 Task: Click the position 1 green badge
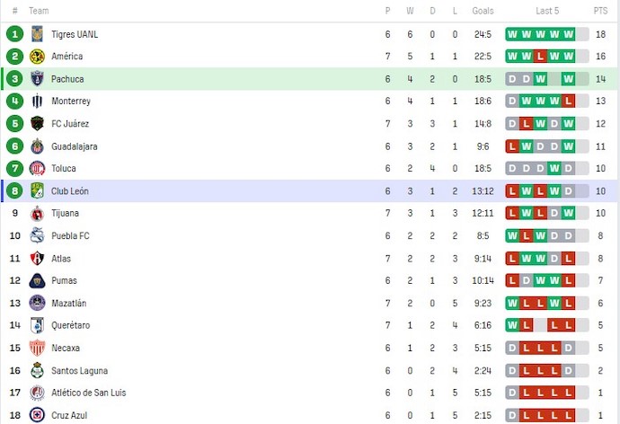pyautogui.click(x=14, y=34)
